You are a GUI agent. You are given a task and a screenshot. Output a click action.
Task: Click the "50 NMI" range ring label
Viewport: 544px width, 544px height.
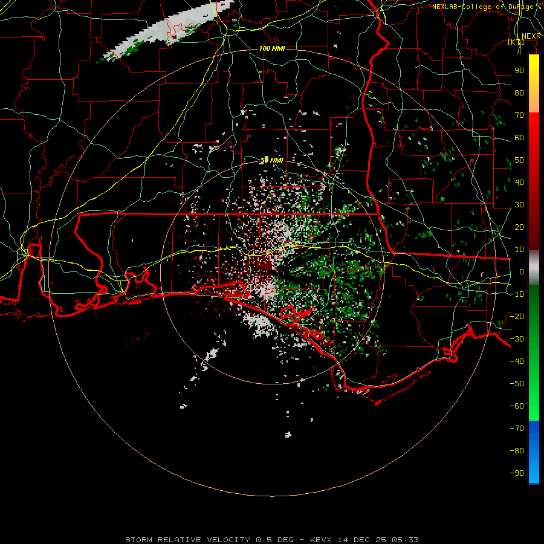272,160
